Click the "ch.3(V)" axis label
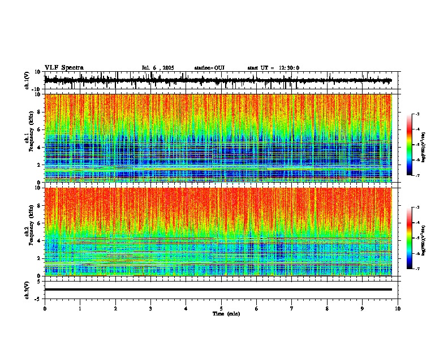Image resolution: width=448 pixels, height=346 pixels. pyautogui.click(x=27, y=290)
